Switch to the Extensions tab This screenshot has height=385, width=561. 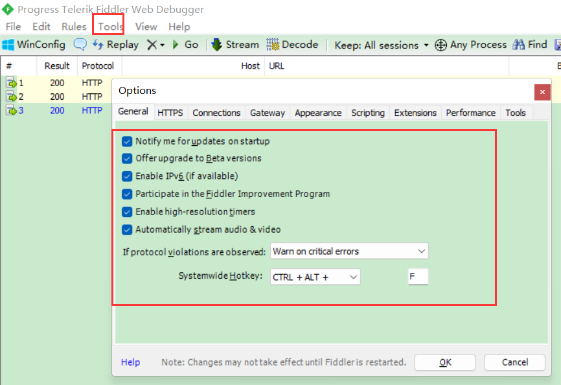click(415, 113)
